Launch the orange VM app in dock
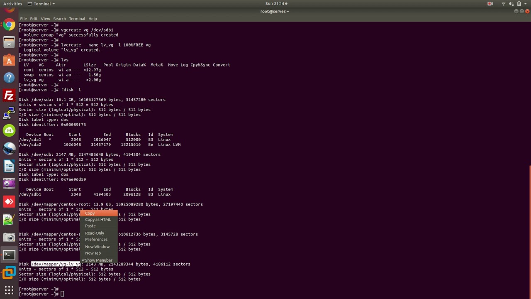Viewport: 531px width, 299px height. (x=9, y=273)
